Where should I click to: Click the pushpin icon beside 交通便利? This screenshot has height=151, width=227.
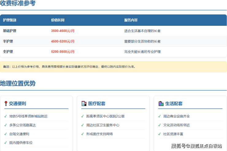(6, 103)
